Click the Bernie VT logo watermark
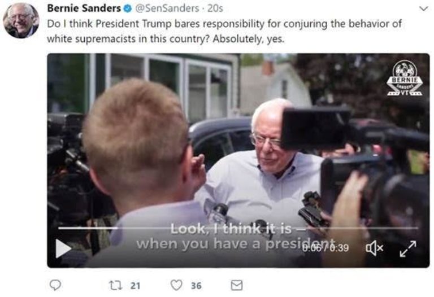This screenshot has width=434, height=297. tap(405, 78)
